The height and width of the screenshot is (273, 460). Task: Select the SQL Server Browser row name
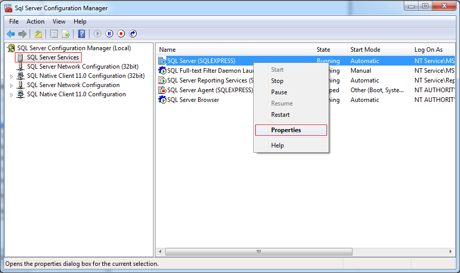[x=193, y=100]
